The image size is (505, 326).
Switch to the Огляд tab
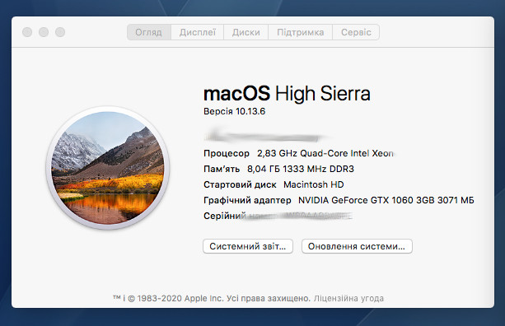(x=149, y=32)
